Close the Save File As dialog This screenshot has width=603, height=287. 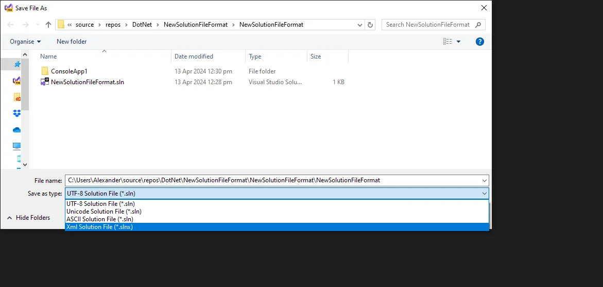(484, 8)
